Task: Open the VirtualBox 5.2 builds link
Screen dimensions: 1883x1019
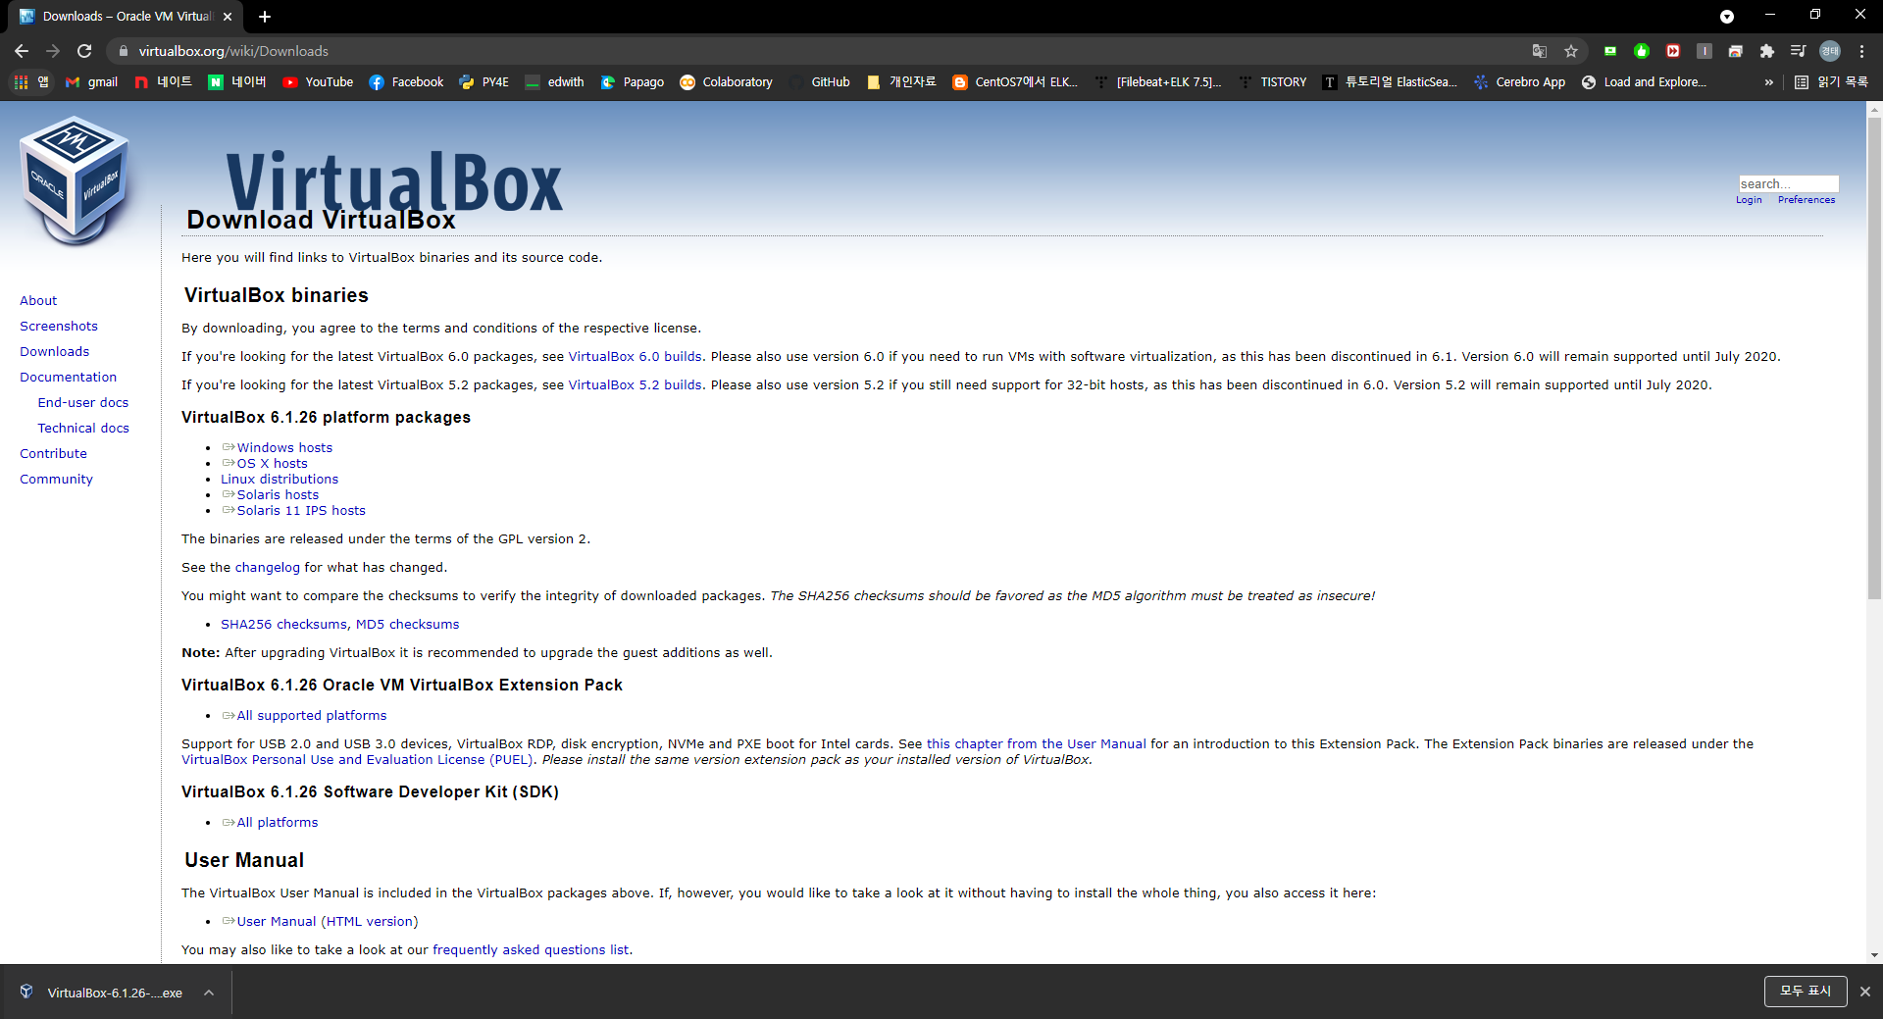Action: pyautogui.click(x=636, y=385)
